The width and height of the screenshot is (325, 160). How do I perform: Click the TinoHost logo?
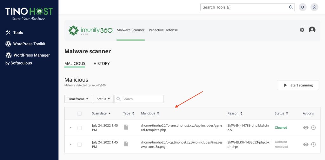click(29, 14)
